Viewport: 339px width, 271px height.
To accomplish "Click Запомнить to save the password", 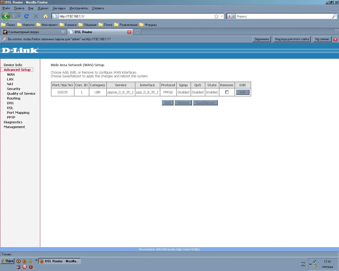I will [262, 39].
